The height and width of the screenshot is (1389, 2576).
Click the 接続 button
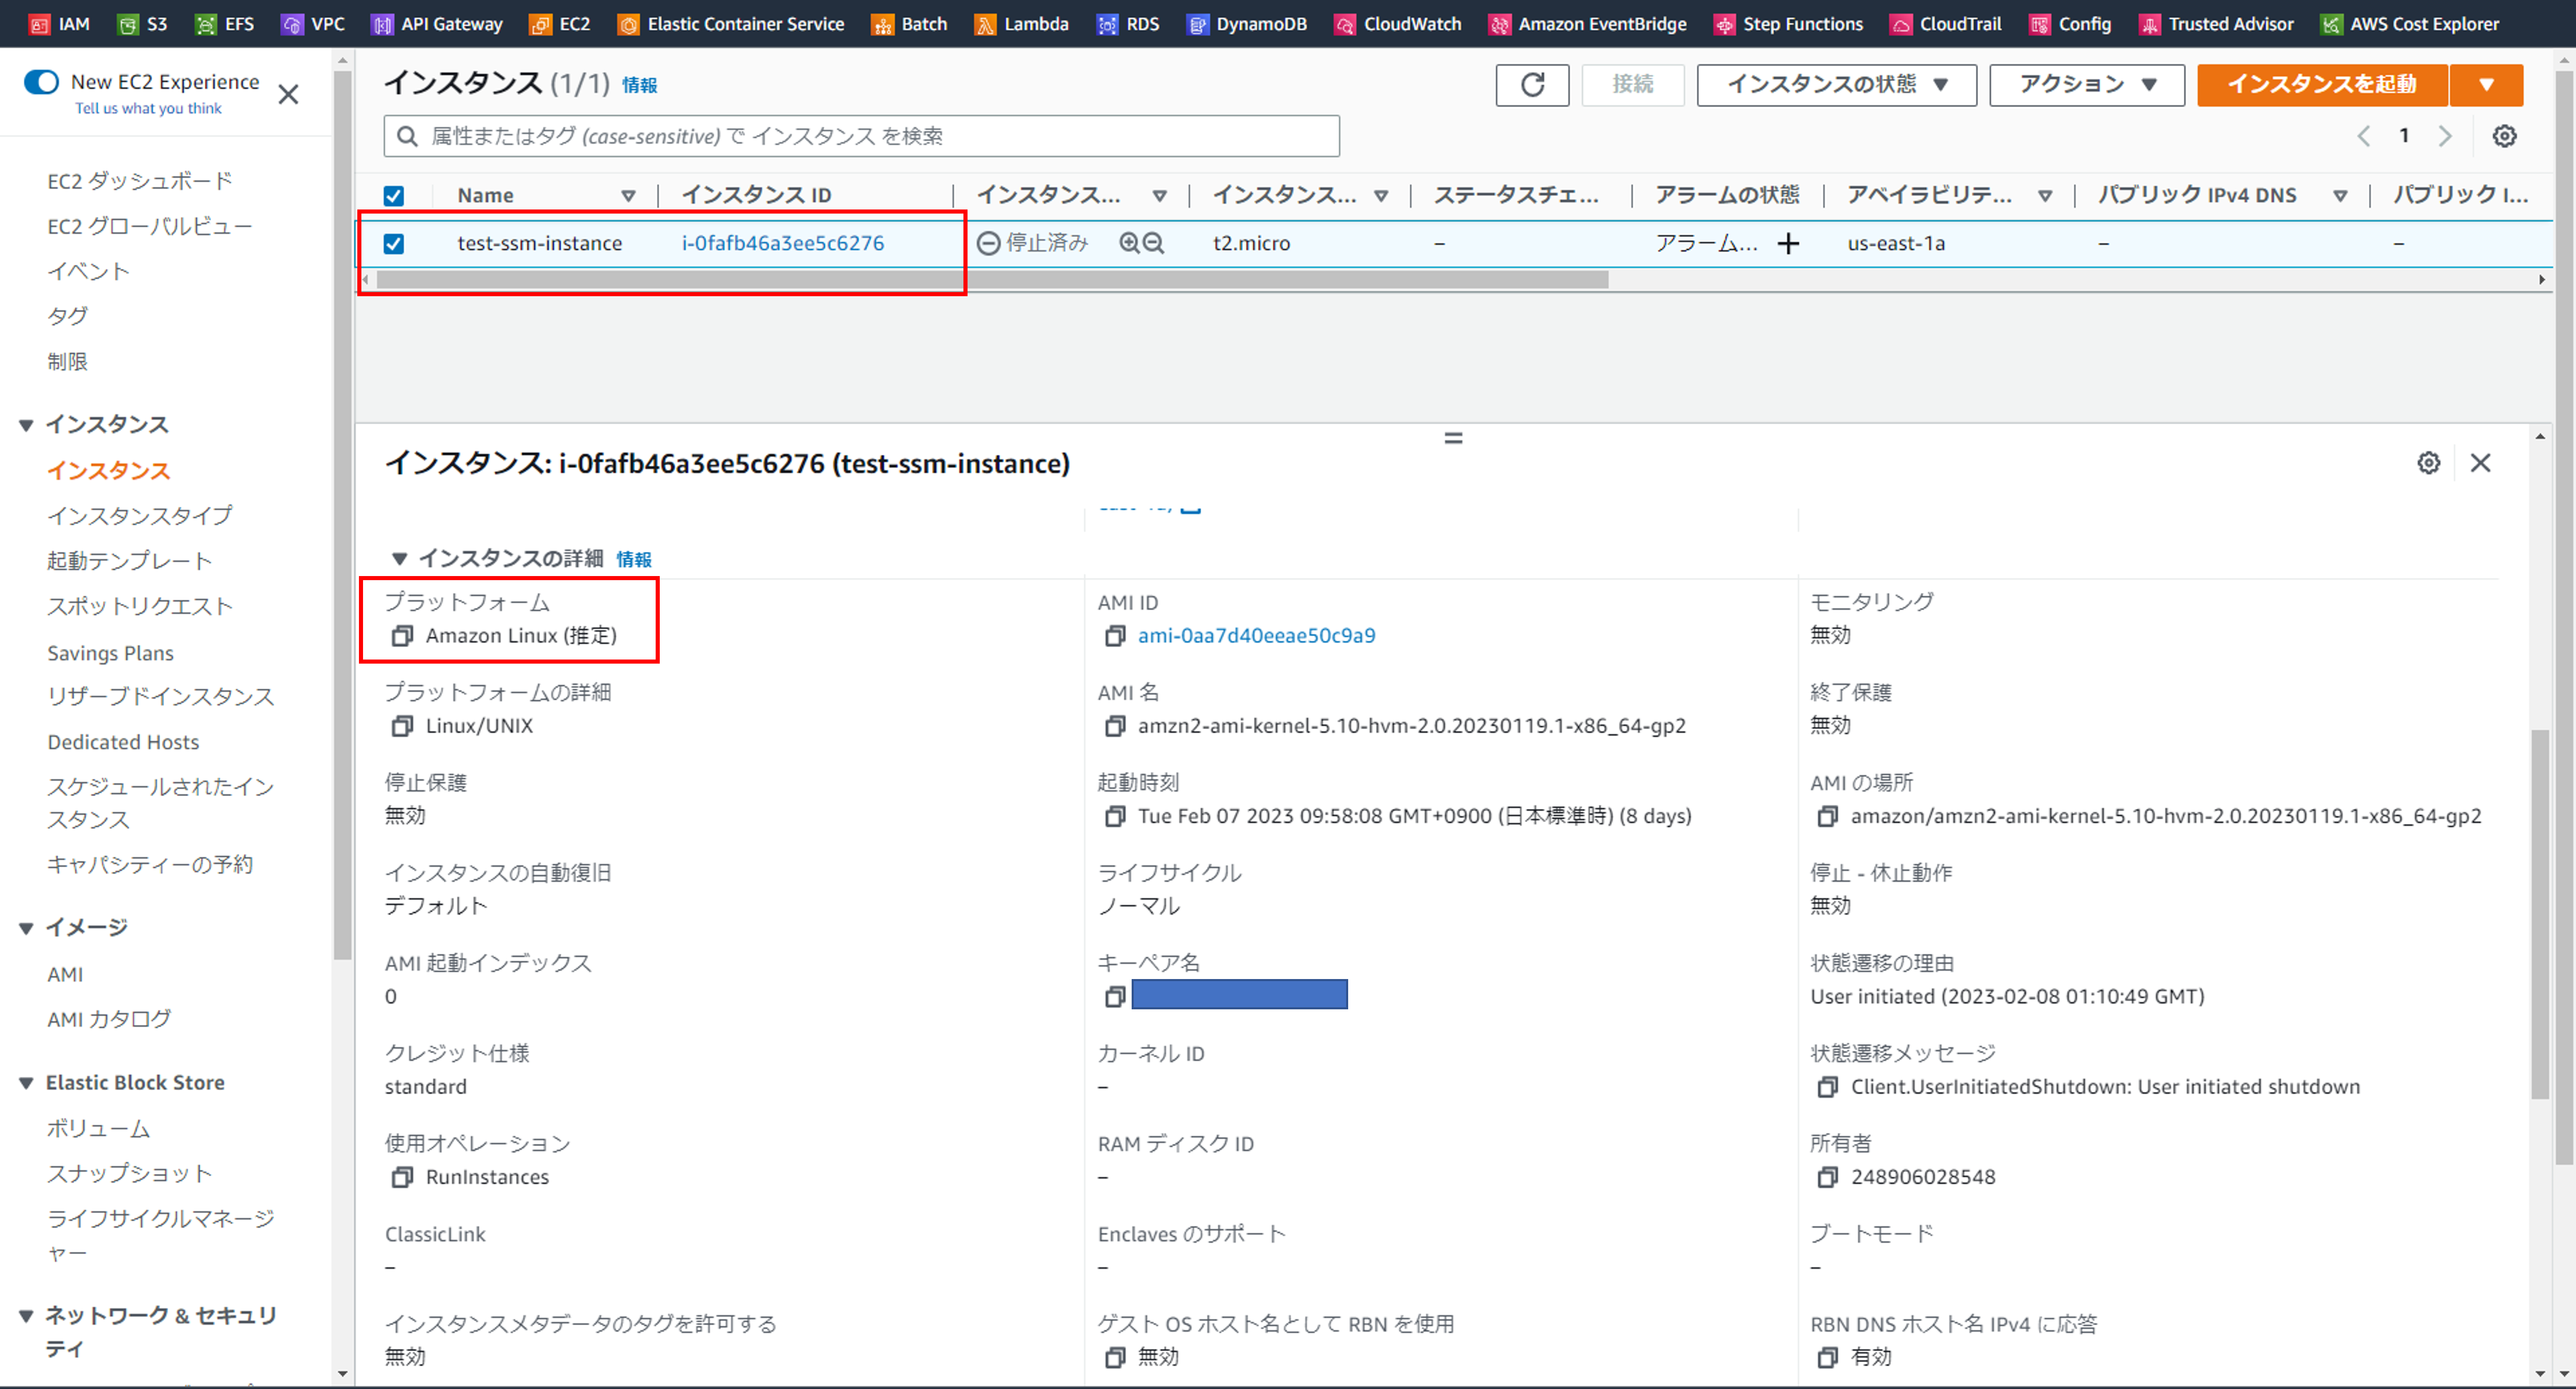pyautogui.click(x=1633, y=85)
